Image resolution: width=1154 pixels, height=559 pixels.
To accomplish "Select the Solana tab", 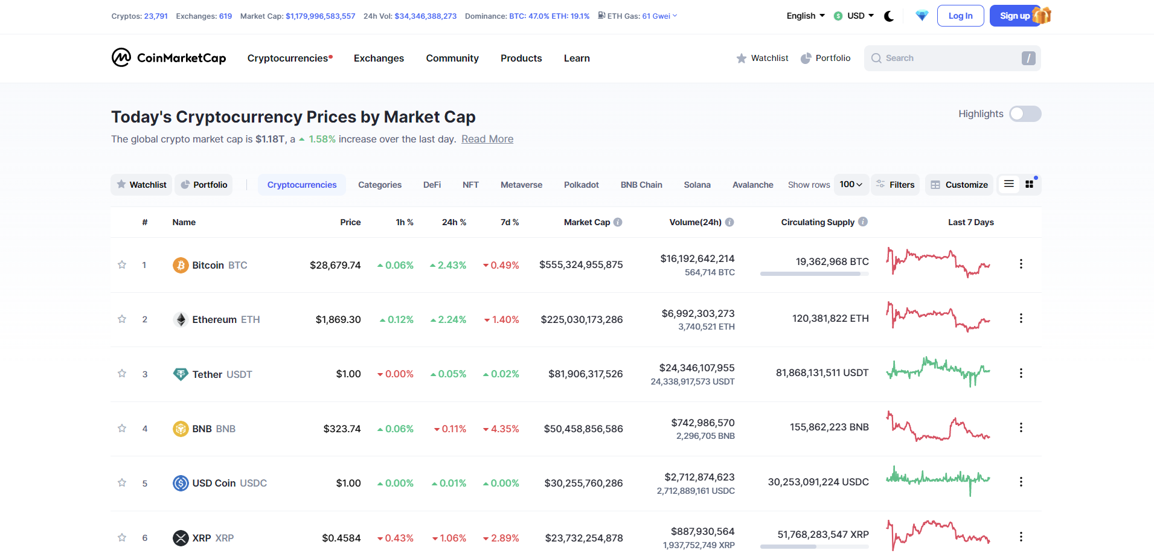I will click(697, 185).
